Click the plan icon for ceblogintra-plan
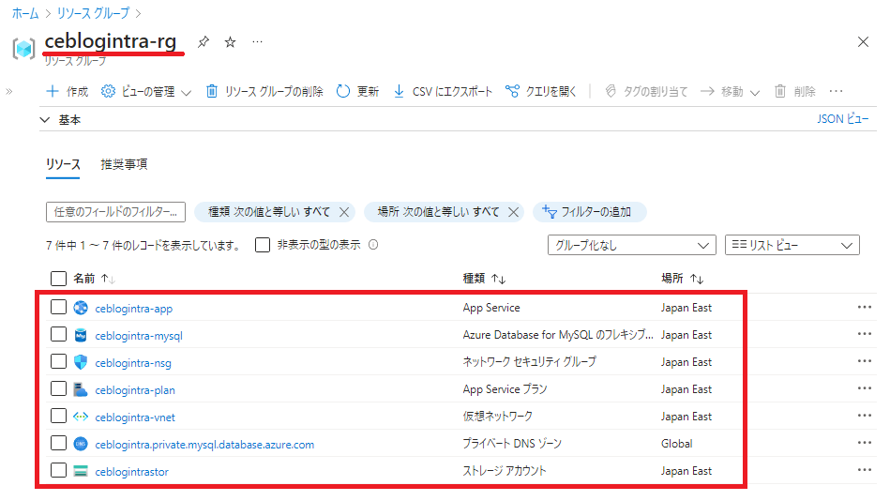This screenshot has height=501, width=890. coord(81,389)
